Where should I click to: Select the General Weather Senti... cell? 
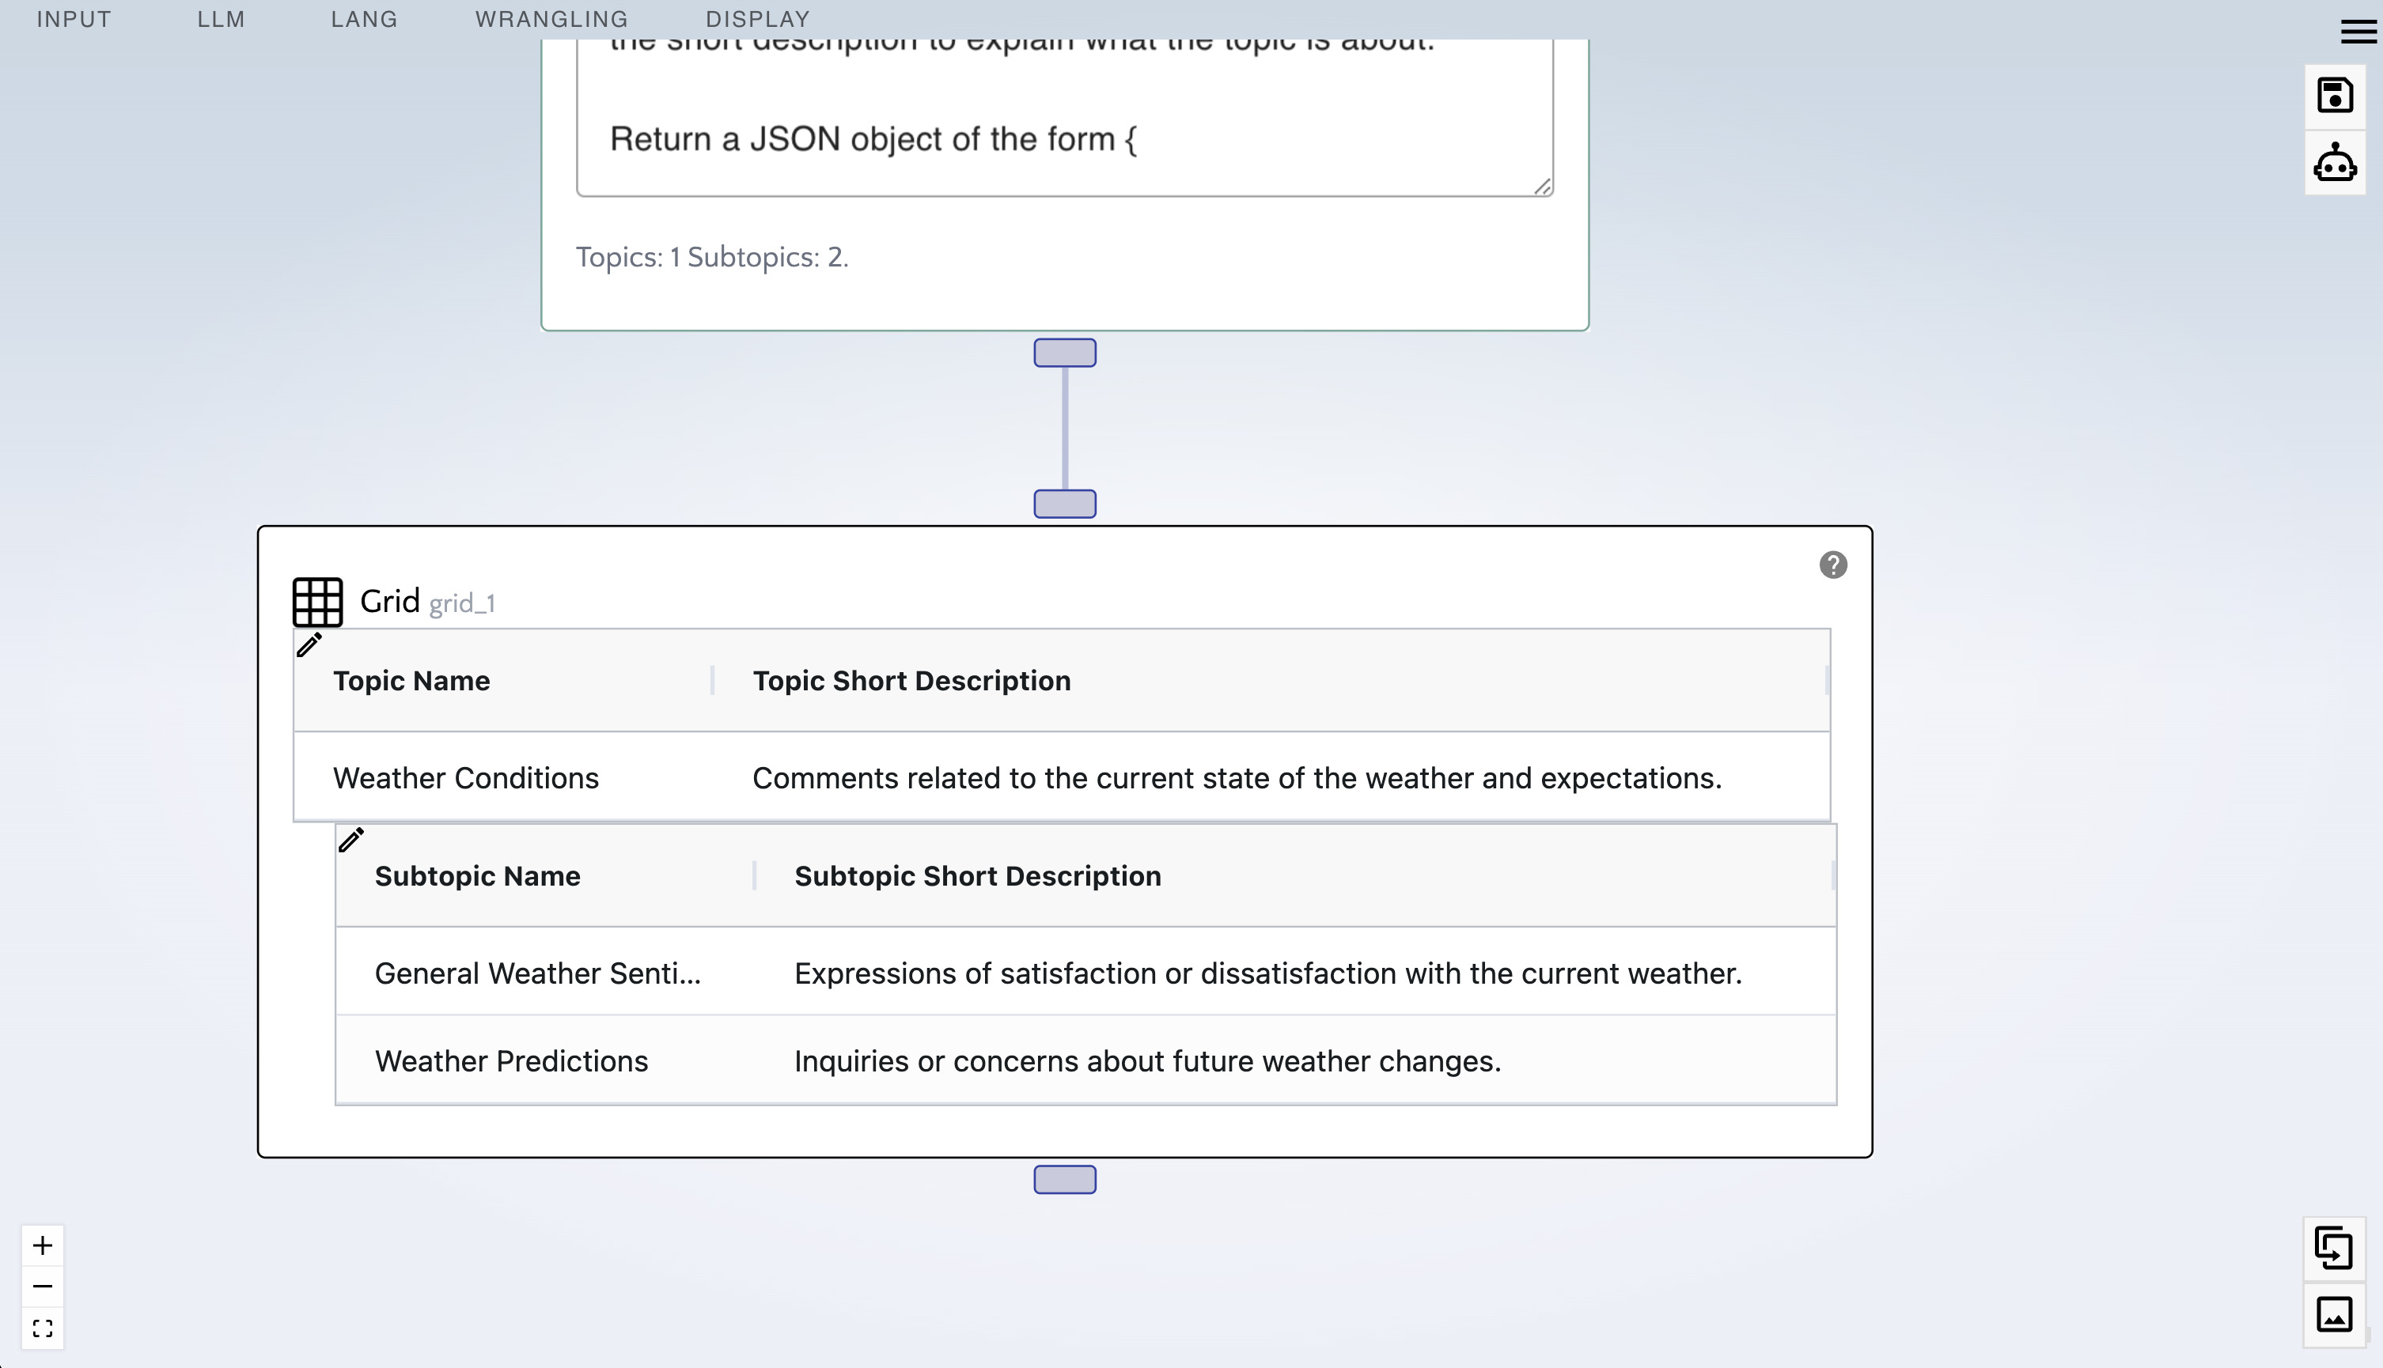point(545,973)
